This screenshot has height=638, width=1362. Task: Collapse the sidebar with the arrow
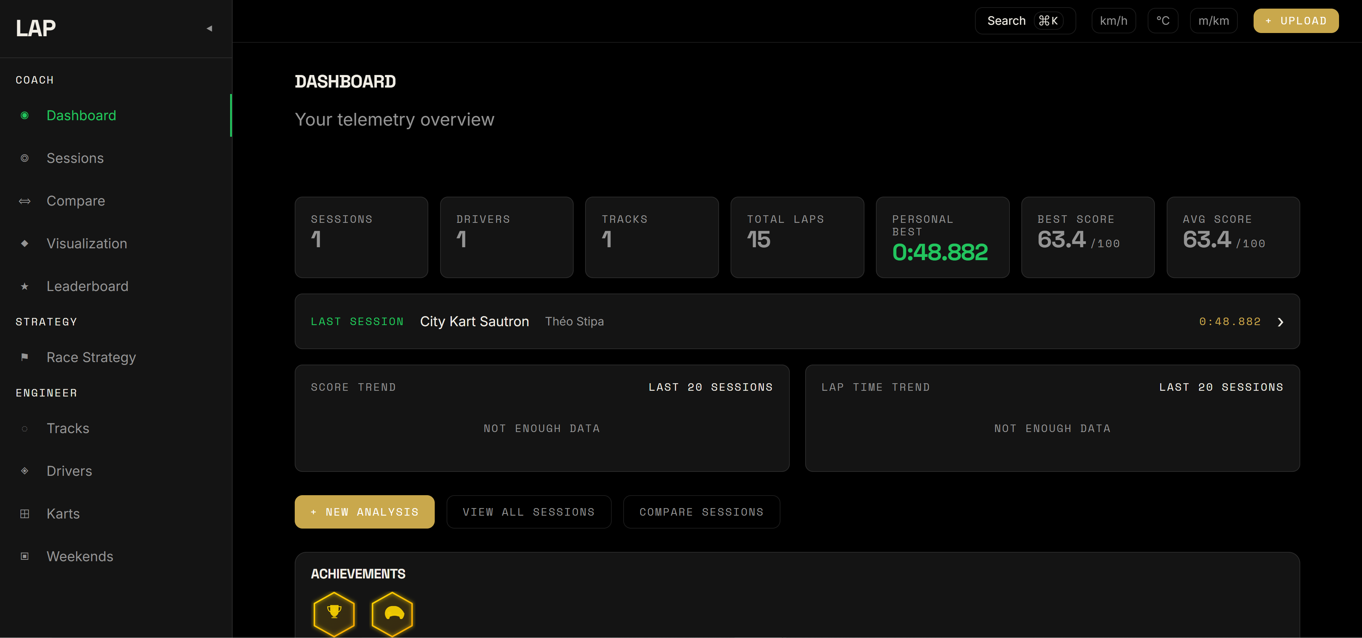coord(209,28)
